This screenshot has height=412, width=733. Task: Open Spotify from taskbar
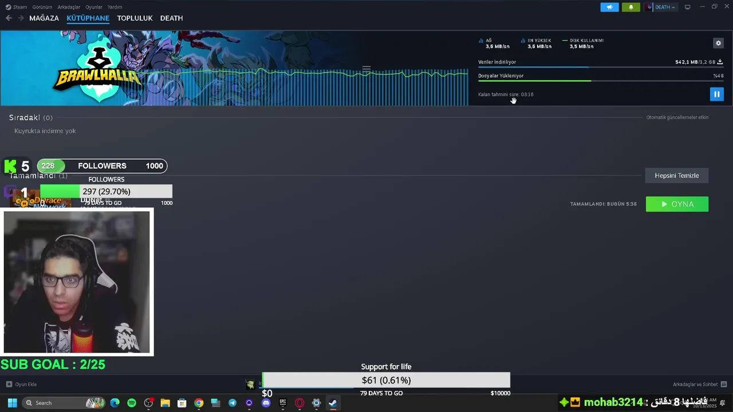132,403
